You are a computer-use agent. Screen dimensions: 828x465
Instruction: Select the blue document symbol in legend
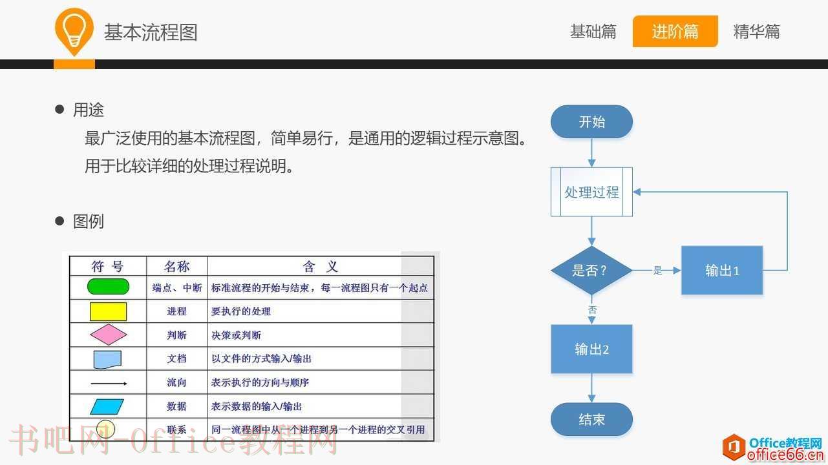tap(107, 359)
